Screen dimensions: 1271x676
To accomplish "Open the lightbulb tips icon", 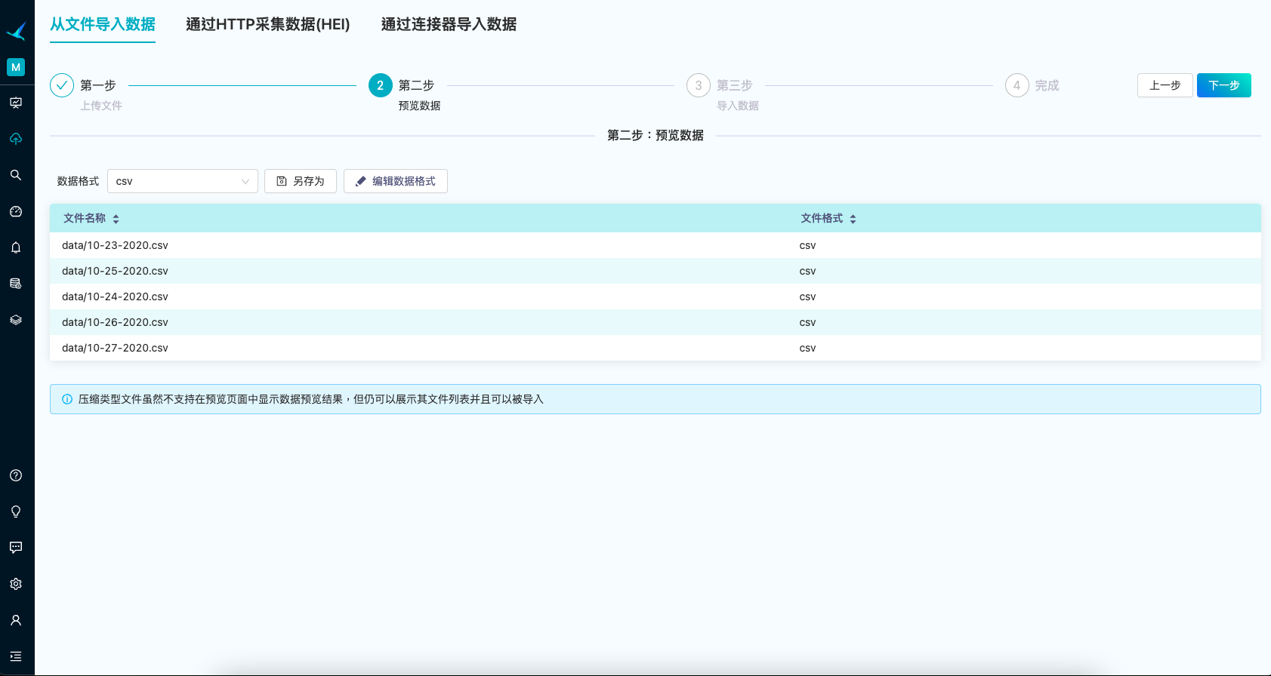I will tap(16, 512).
